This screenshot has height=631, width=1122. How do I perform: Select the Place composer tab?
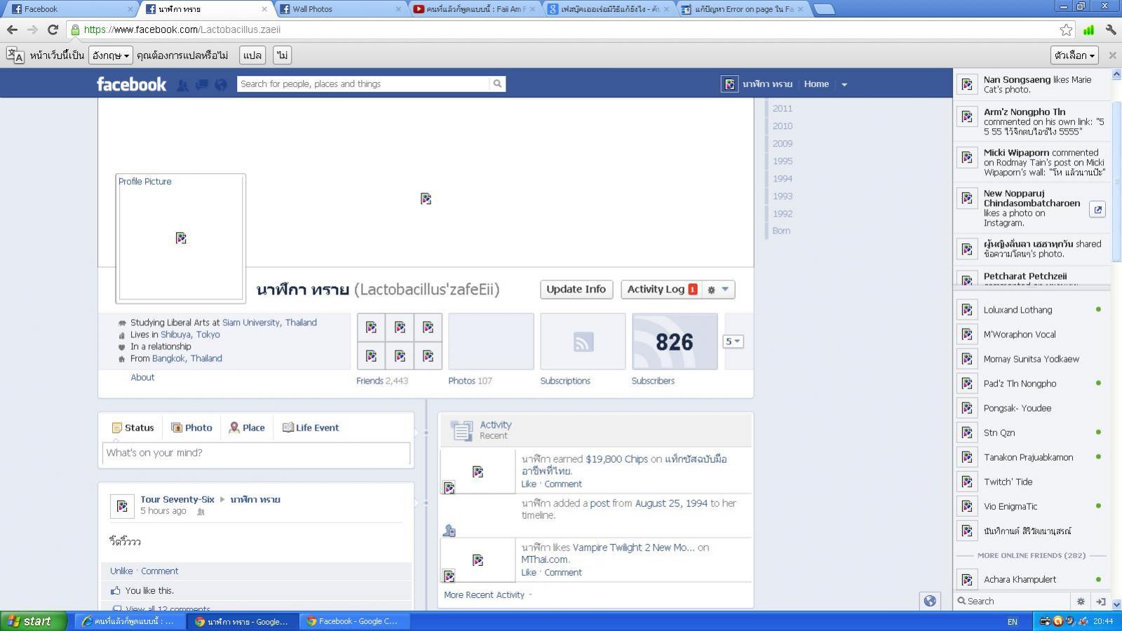[x=247, y=428]
